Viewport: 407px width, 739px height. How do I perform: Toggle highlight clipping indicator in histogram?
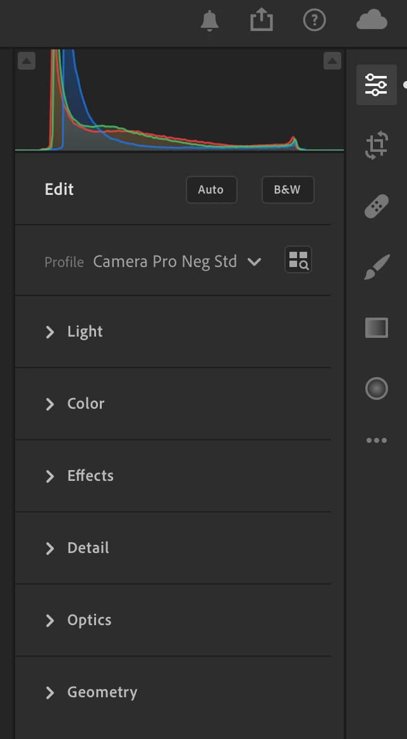click(332, 61)
